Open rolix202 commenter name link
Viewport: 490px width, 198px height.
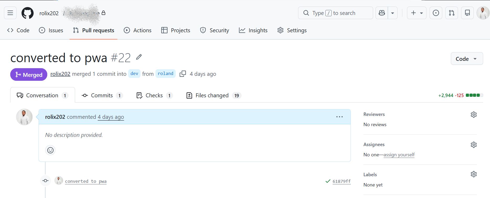(x=55, y=117)
